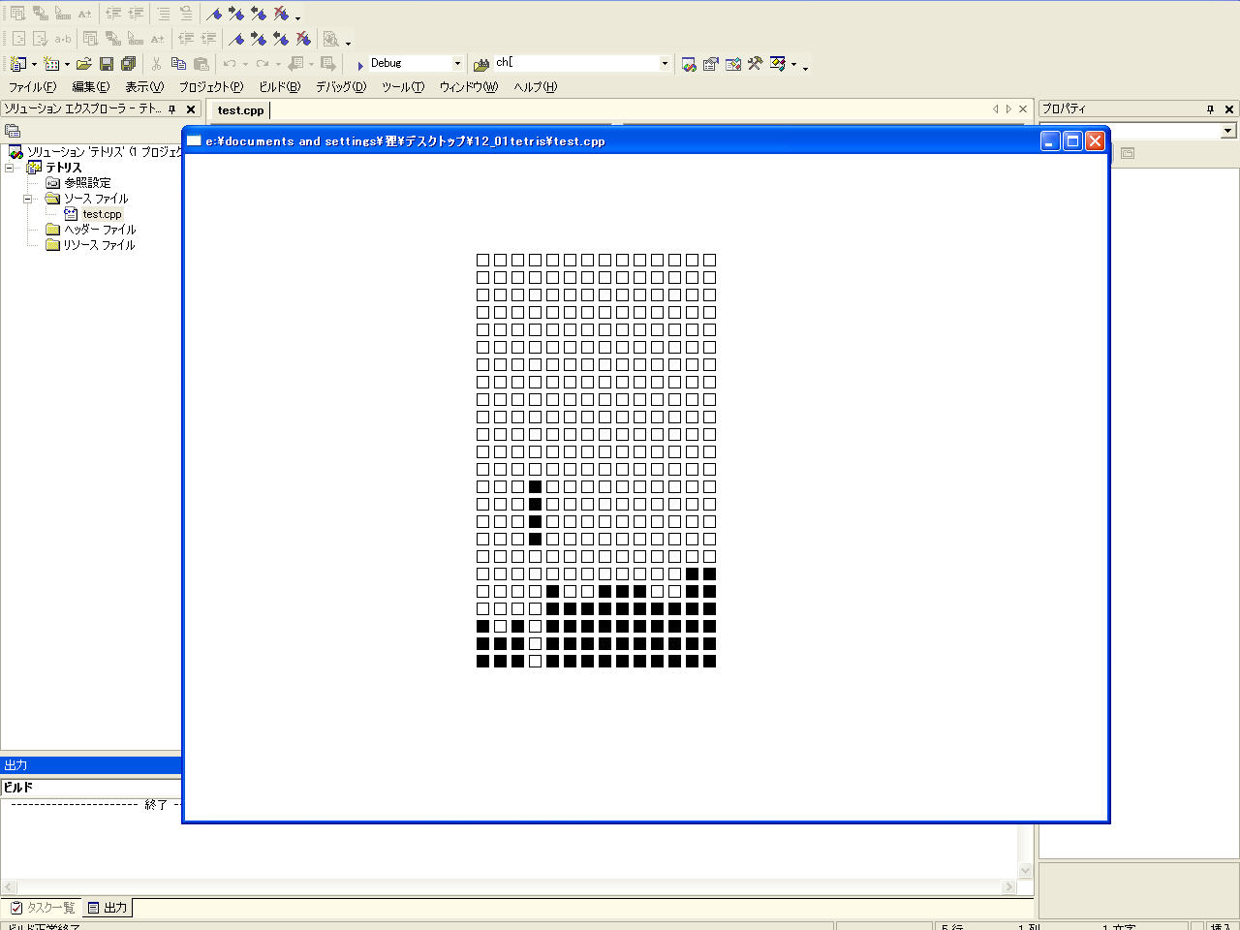
Task: Click the Redo arrow icon
Action: 263,64
